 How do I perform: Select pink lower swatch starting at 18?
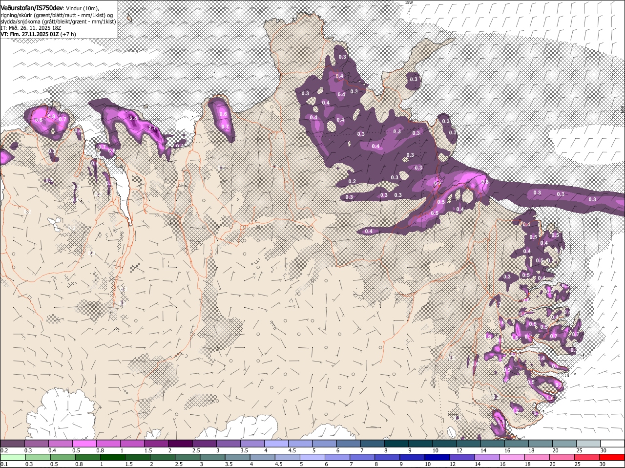[x=538, y=457]
